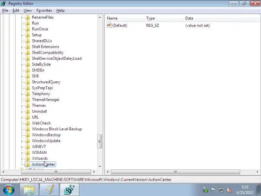Click the StructuredQuery folder icon

tap(28, 82)
